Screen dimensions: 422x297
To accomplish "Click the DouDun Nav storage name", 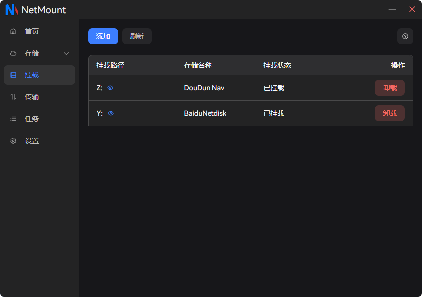I will point(204,88).
